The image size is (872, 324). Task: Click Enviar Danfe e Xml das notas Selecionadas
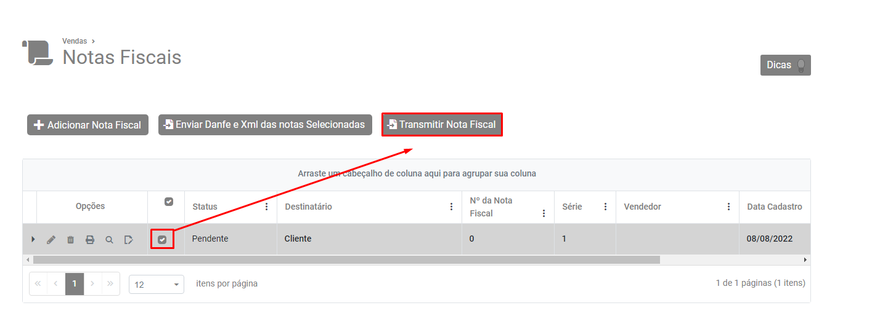(265, 124)
